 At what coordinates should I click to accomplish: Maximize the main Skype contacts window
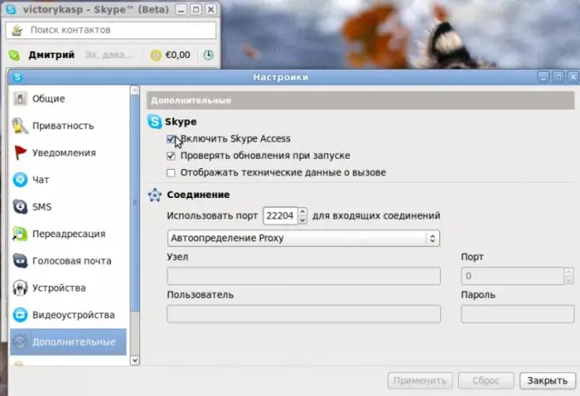(x=195, y=9)
